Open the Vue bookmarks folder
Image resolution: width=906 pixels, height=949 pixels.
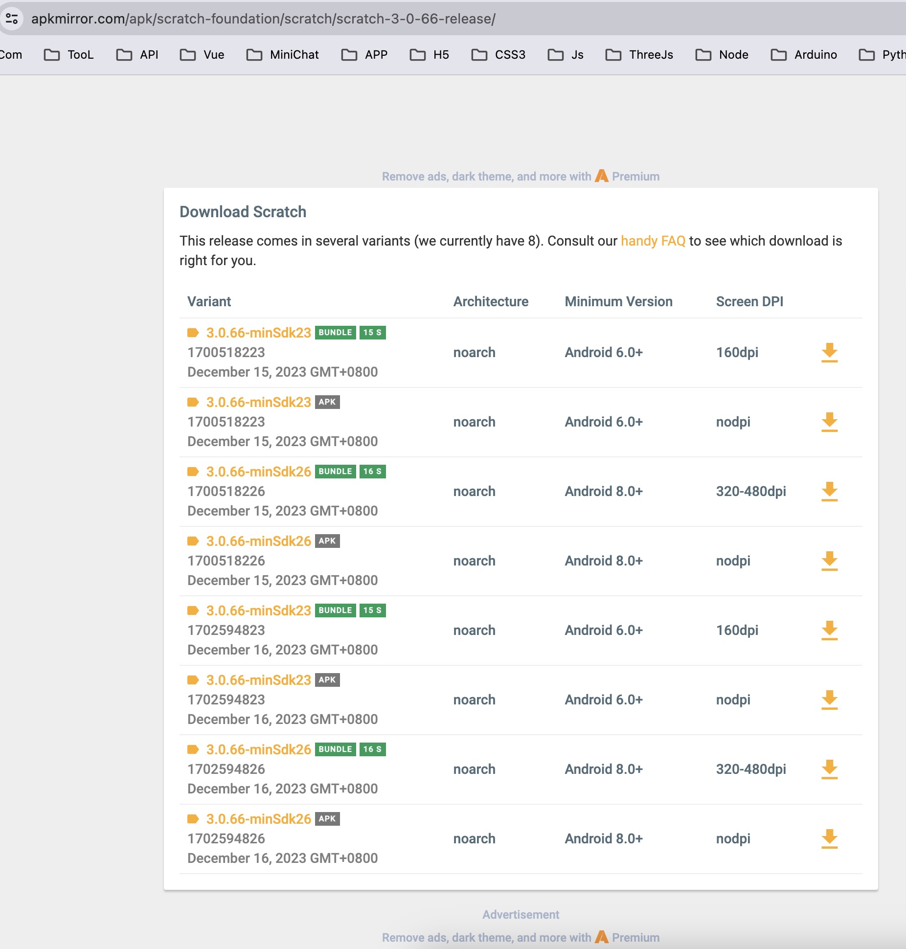pyautogui.click(x=202, y=55)
